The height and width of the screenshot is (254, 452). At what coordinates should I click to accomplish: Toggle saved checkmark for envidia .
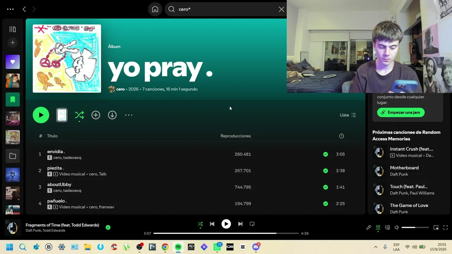click(326, 154)
